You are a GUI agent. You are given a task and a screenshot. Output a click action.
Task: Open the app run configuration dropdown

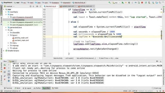116,3
